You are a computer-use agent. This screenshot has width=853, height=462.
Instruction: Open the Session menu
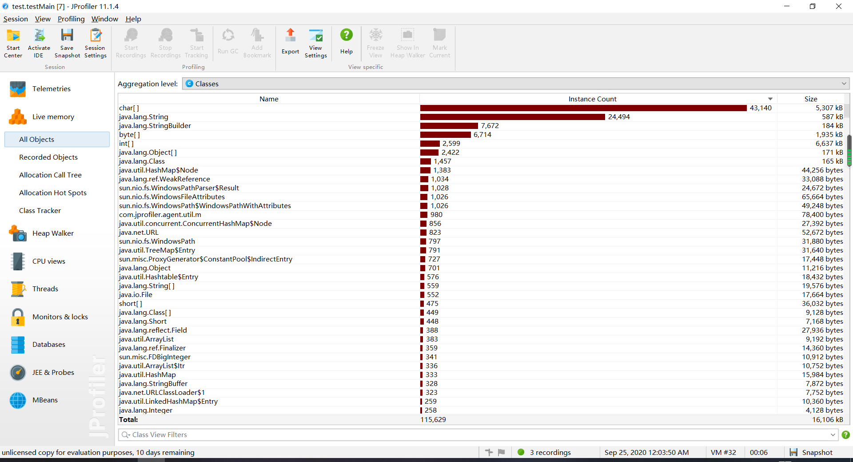(16, 19)
